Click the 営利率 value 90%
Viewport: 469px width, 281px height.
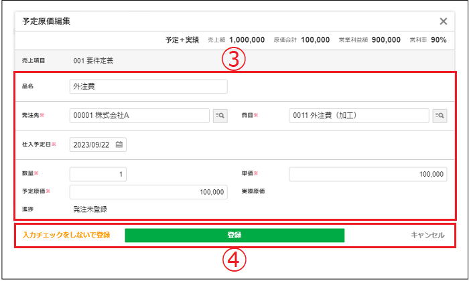(439, 40)
